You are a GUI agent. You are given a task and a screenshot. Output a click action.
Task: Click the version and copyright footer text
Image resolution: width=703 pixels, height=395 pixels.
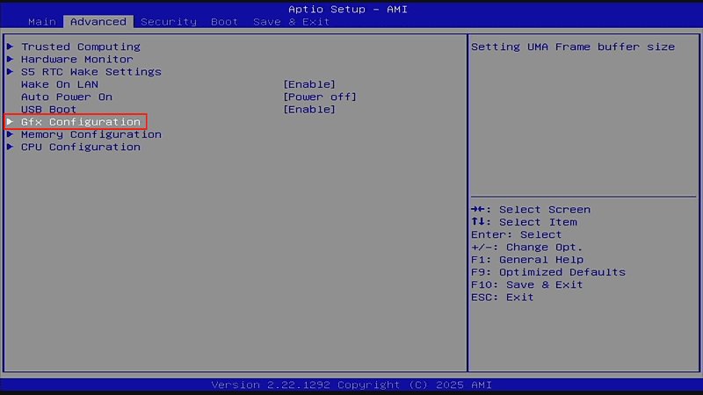[351, 384]
